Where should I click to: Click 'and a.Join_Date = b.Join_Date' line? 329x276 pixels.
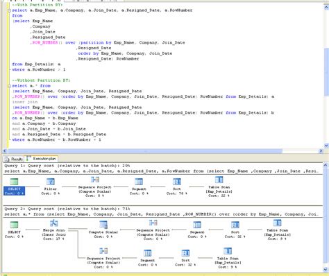pos(49,129)
